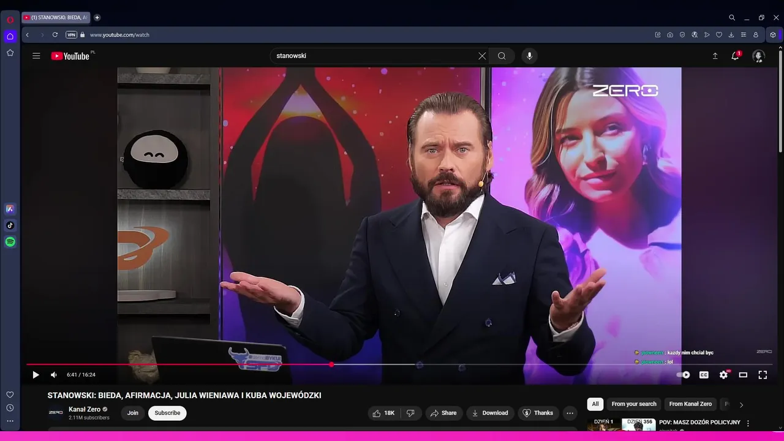Enter full screen mode
This screenshot has width=784, height=441.
pyautogui.click(x=763, y=375)
